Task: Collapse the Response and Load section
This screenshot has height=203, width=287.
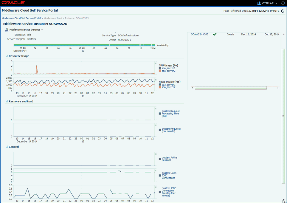Action: (x=7, y=101)
